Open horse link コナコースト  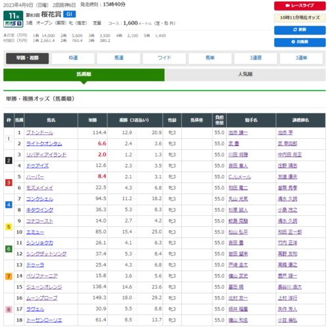pos(39,221)
